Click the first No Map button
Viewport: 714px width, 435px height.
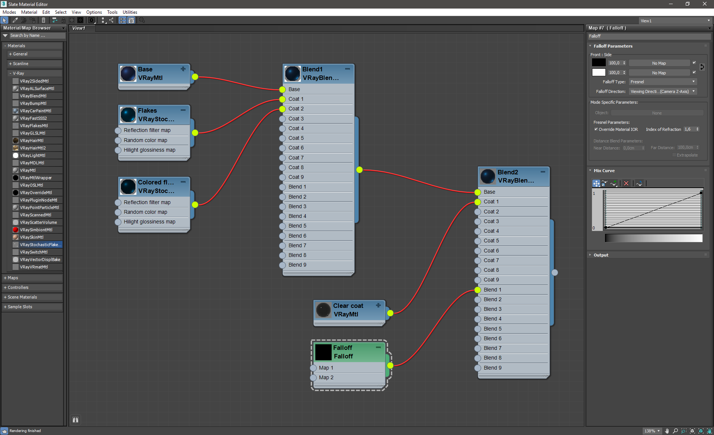pos(659,63)
